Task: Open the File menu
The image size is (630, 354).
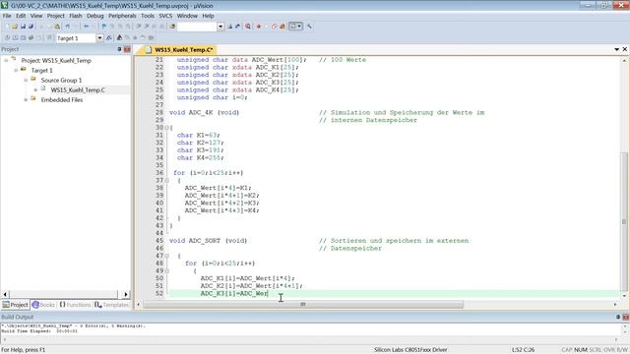Action: coord(7,16)
